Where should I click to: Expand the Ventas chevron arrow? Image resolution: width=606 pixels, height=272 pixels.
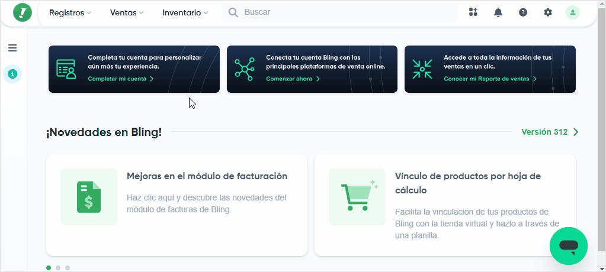141,13
